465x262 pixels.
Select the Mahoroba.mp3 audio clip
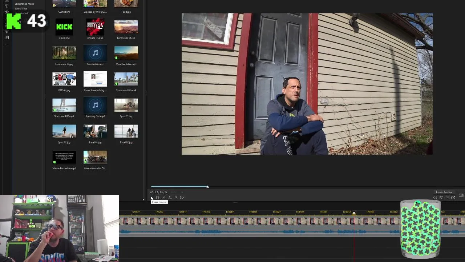point(95,53)
